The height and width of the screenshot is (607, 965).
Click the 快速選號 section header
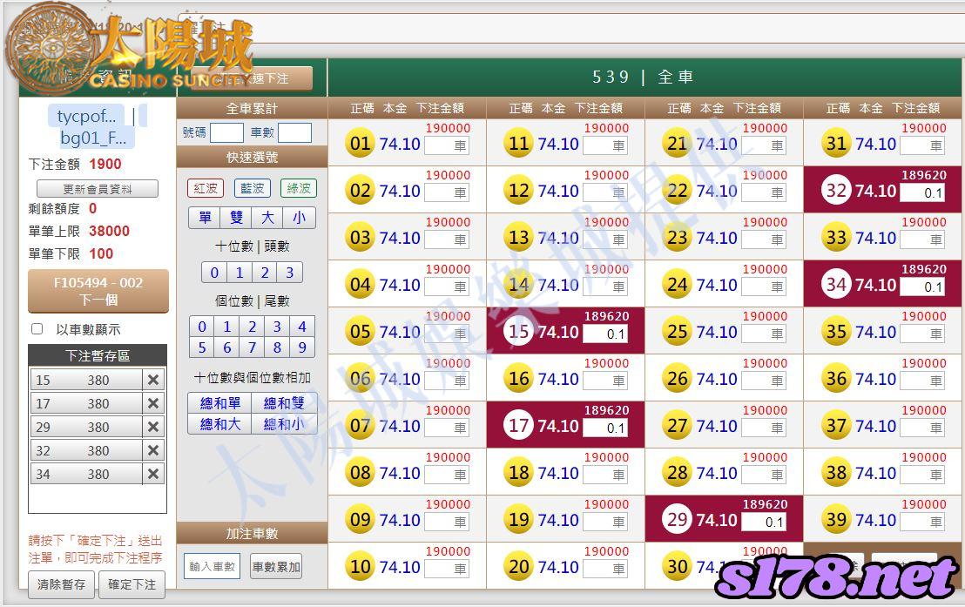[x=252, y=157]
